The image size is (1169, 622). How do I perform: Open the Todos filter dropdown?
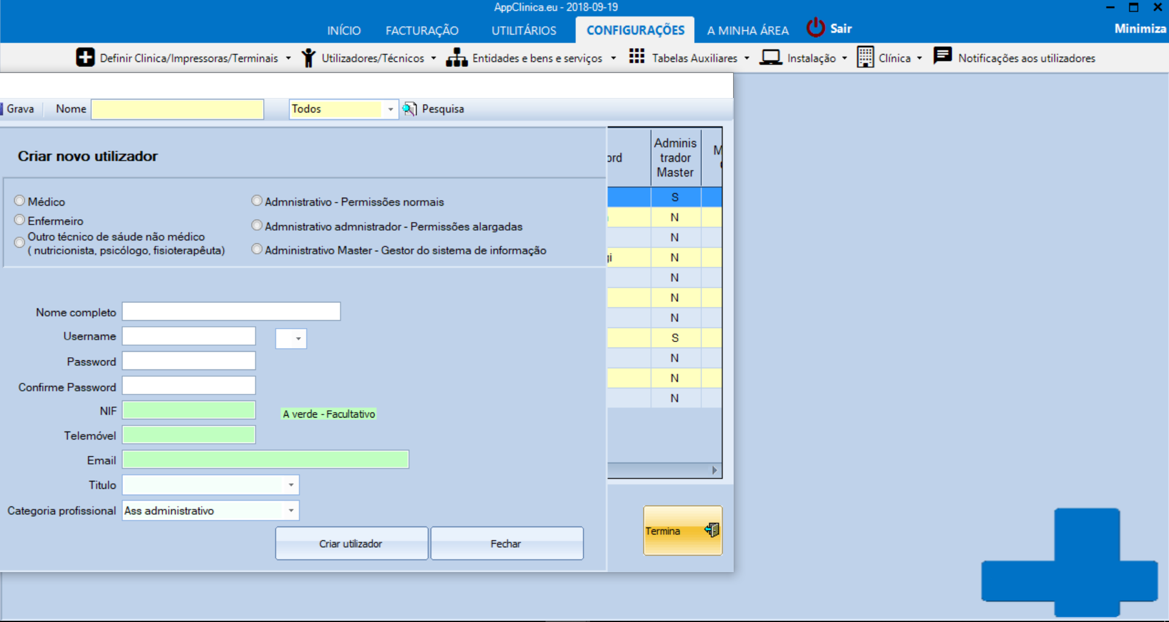click(390, 110)
